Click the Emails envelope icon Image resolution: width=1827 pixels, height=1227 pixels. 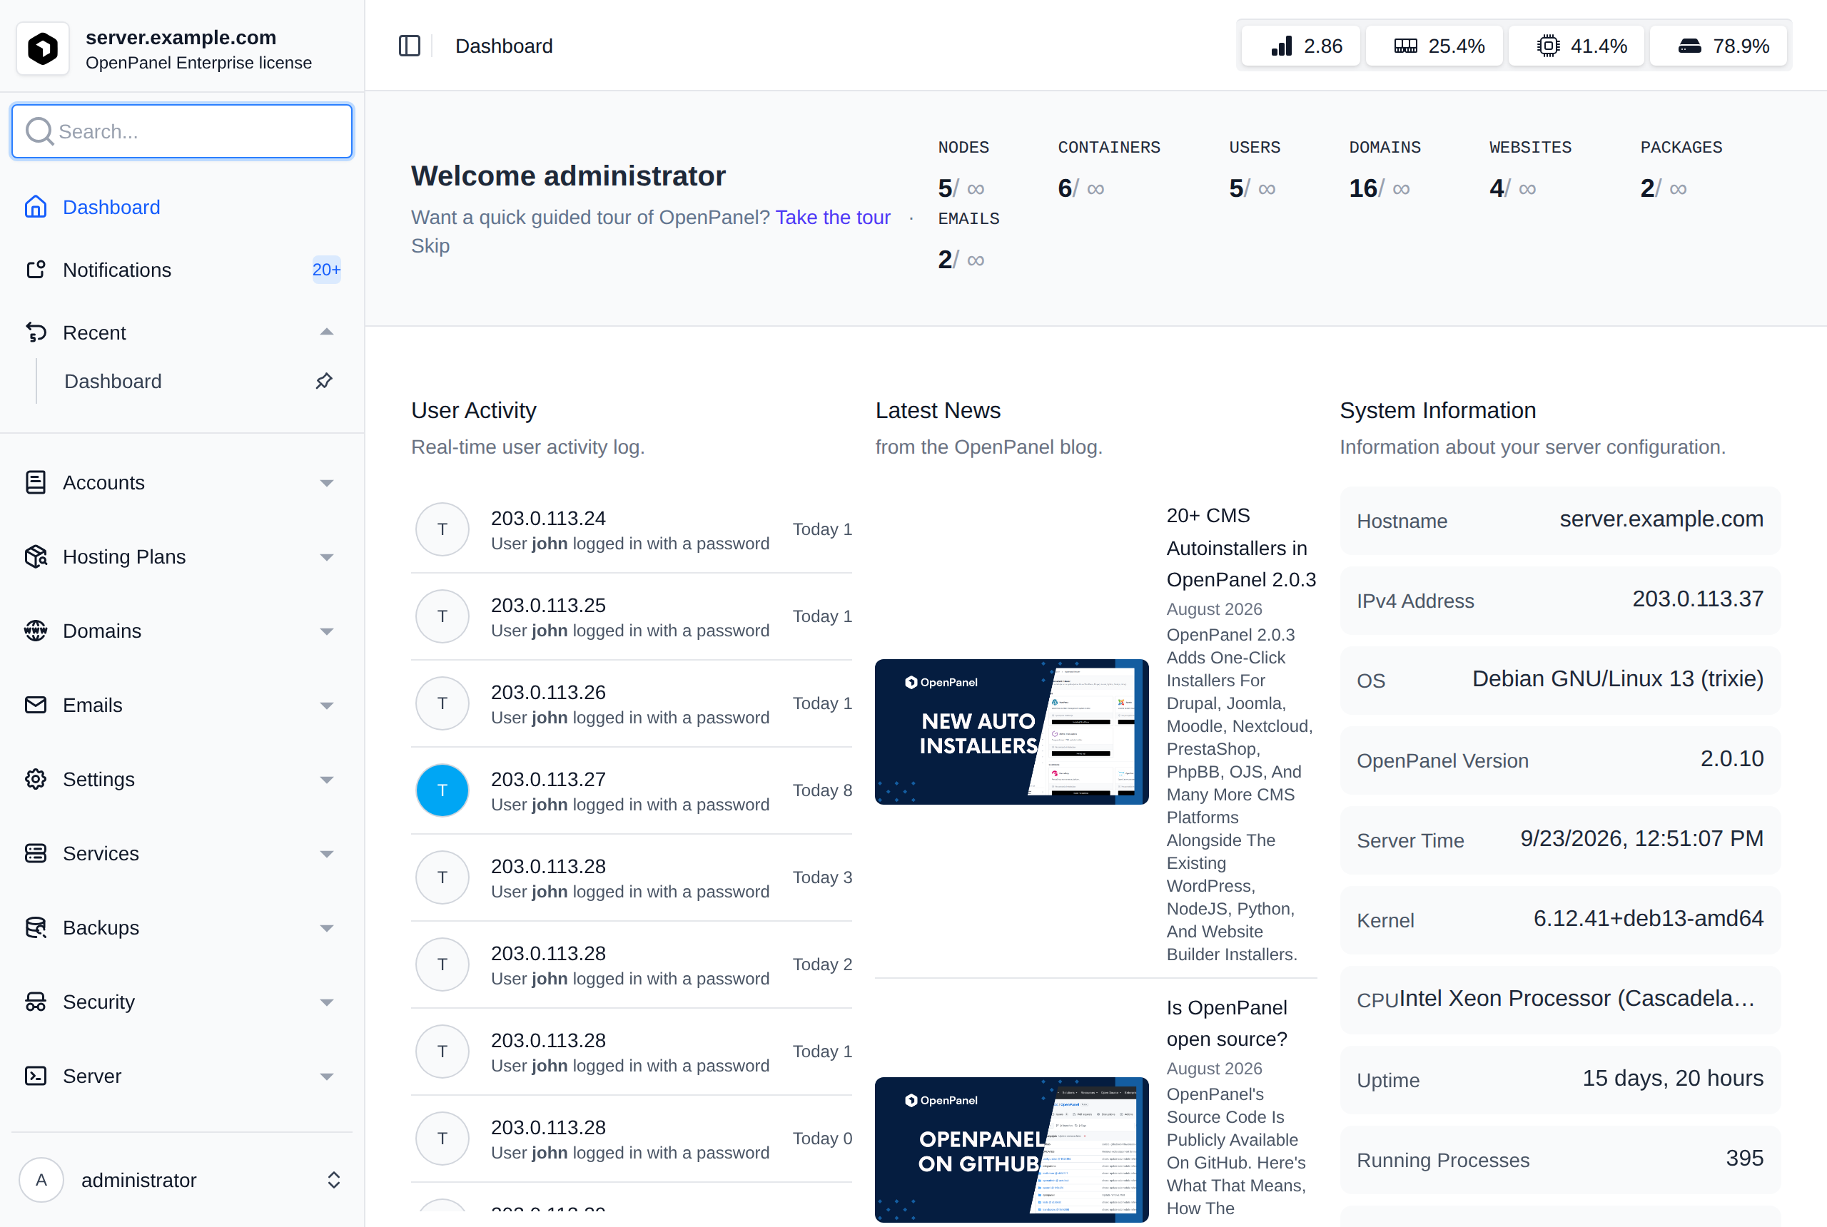(x=36, y=705)
